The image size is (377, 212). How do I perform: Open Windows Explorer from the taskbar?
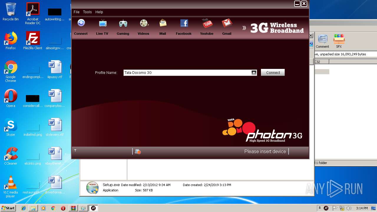pos(33,208)
